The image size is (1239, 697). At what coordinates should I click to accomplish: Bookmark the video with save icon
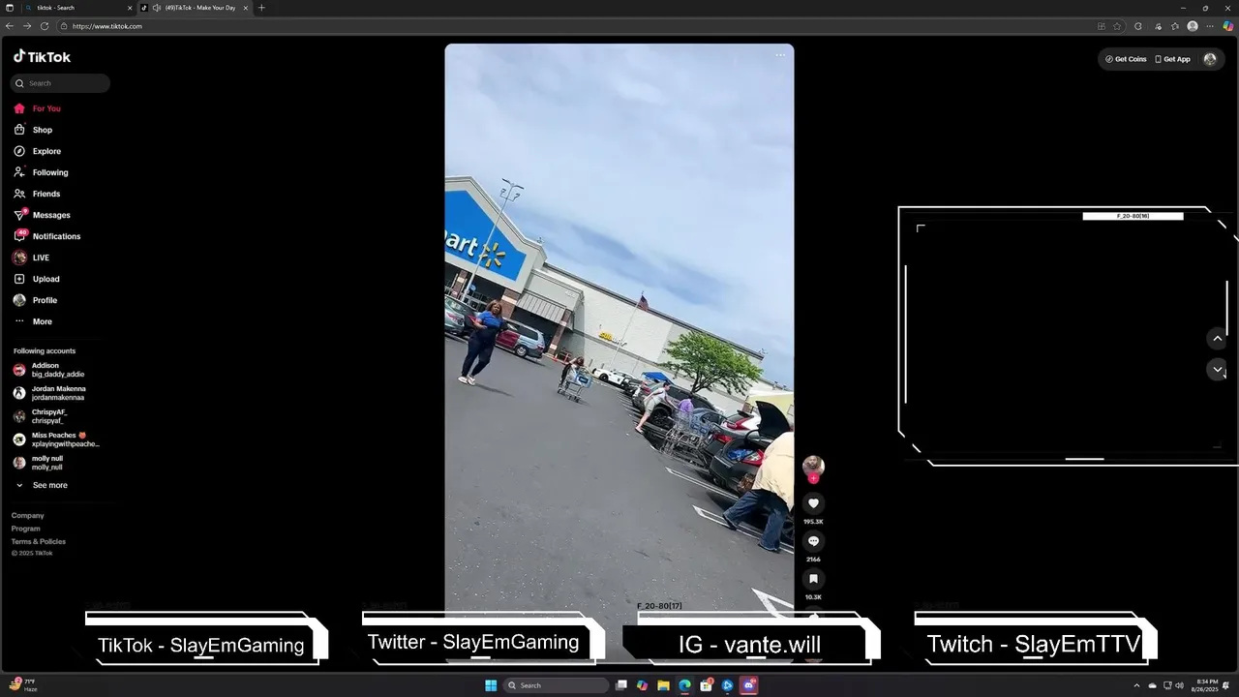(x=813, y=579)
